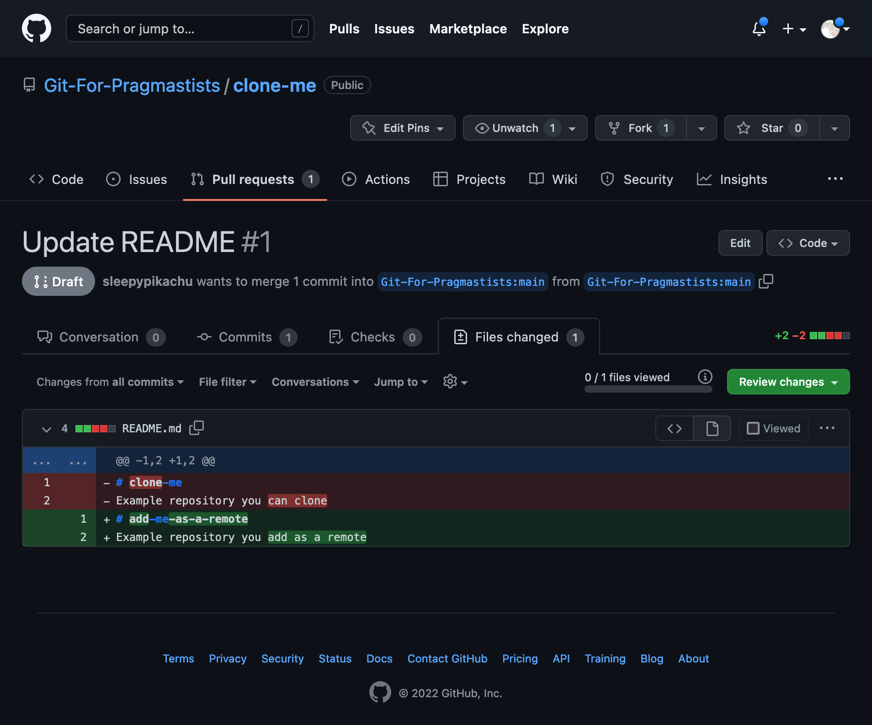Fork the clone-me repository
Screen dimensions: 872x725
[641, 128]
